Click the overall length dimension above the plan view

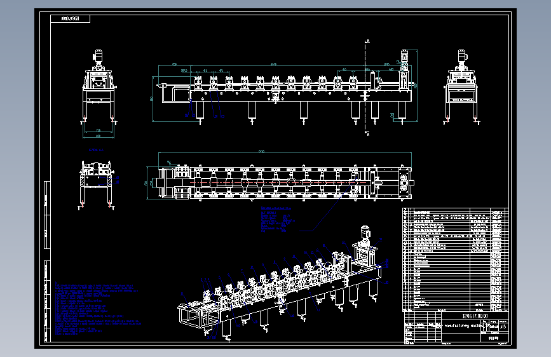(285, 152)
